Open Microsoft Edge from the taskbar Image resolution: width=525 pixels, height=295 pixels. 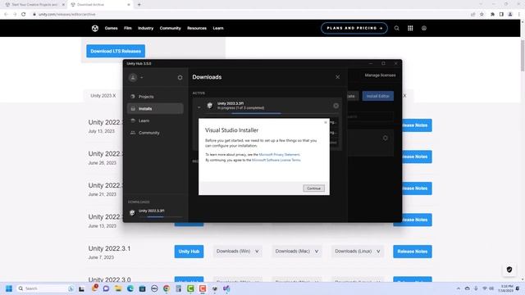click(130, 288)
